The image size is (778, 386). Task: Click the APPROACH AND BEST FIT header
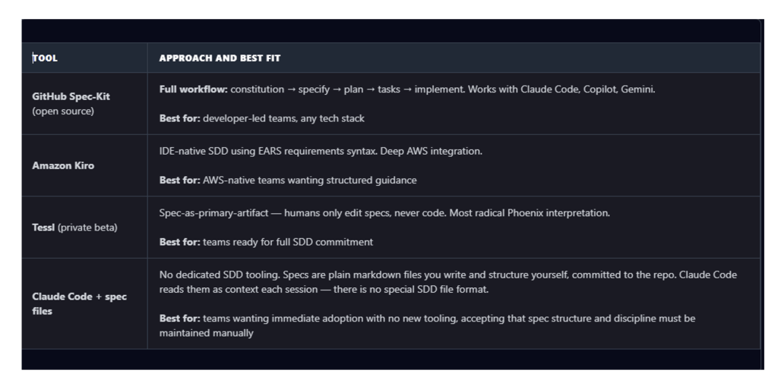[x=219, y=58]
